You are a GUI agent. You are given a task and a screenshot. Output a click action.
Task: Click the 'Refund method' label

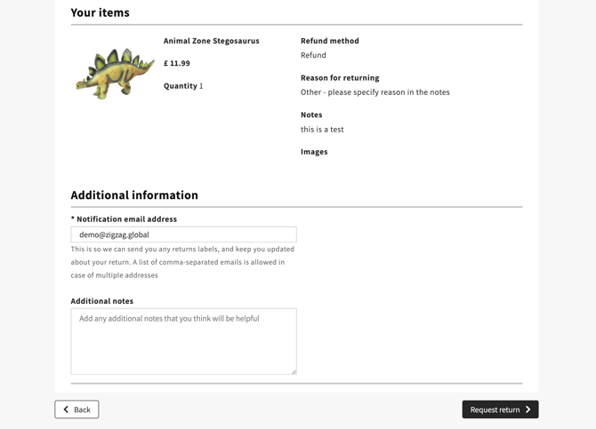(x=329, y=41)
